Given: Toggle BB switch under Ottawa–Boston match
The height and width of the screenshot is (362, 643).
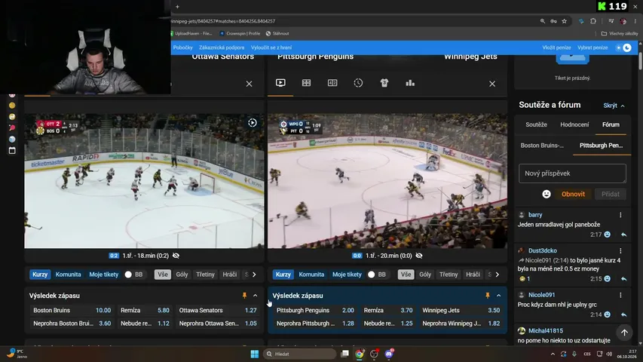Looking at the screenshot, I should [128, 275].
